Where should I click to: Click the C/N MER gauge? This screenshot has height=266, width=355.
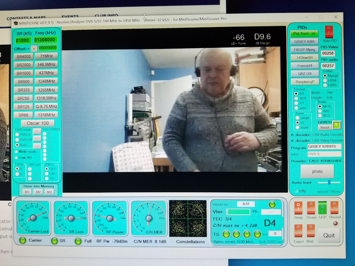click(x=149, y=218)
